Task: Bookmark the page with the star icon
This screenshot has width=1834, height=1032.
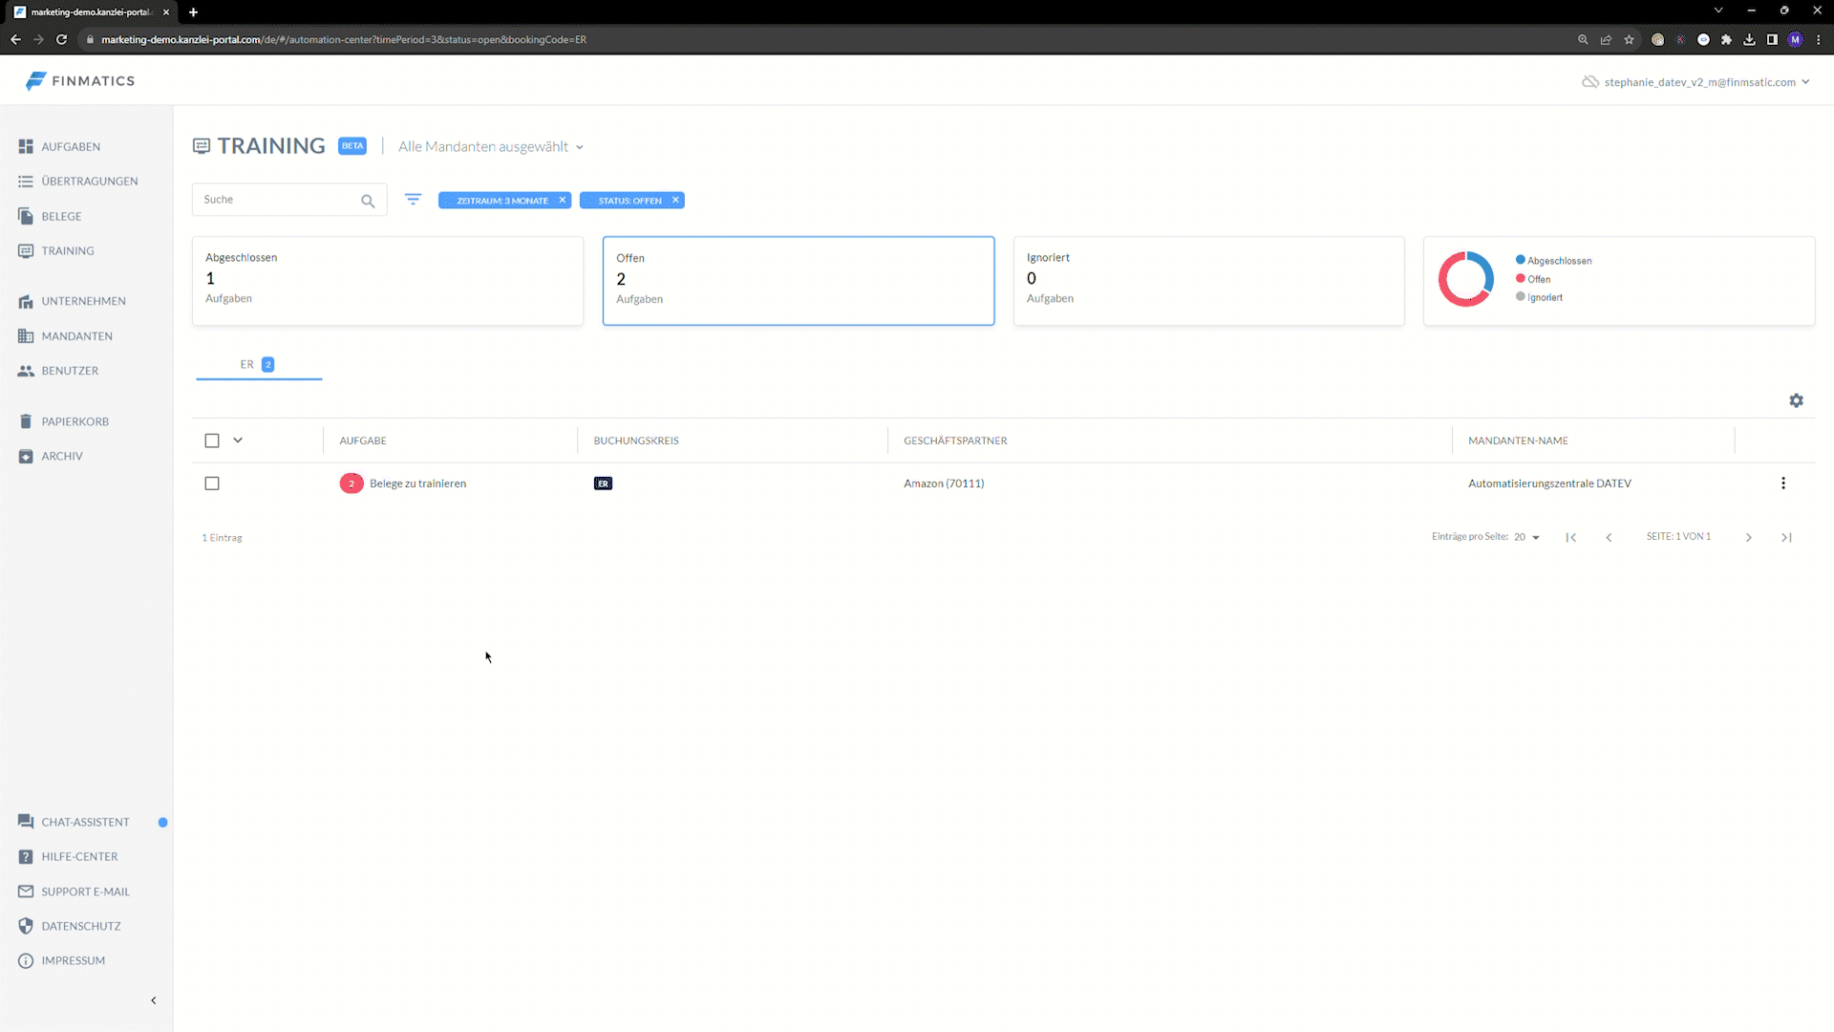Action: [x=1629, y=39]
